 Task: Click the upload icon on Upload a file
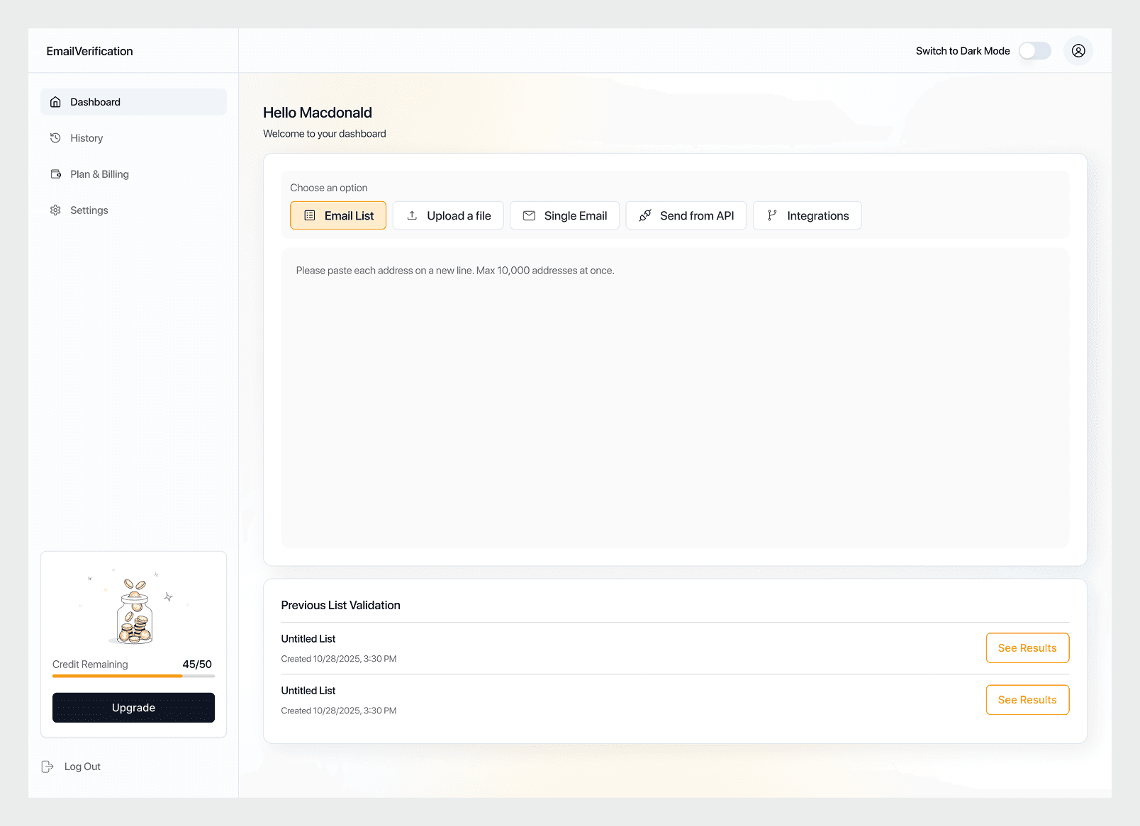tap(411, 215)
